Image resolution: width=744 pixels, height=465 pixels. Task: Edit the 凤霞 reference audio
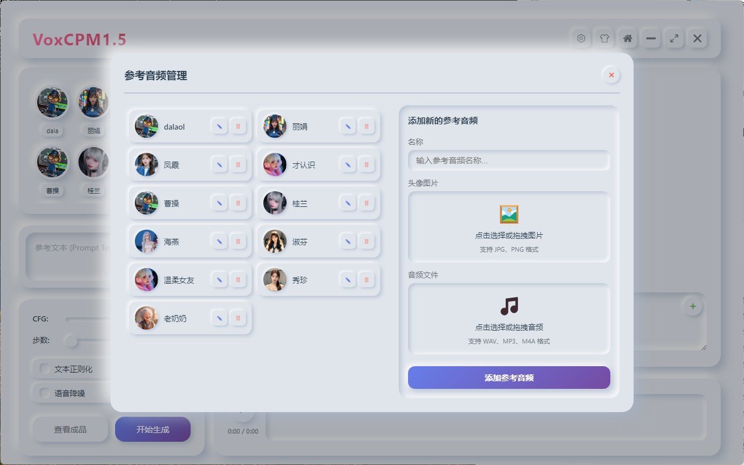pos(219,164)
